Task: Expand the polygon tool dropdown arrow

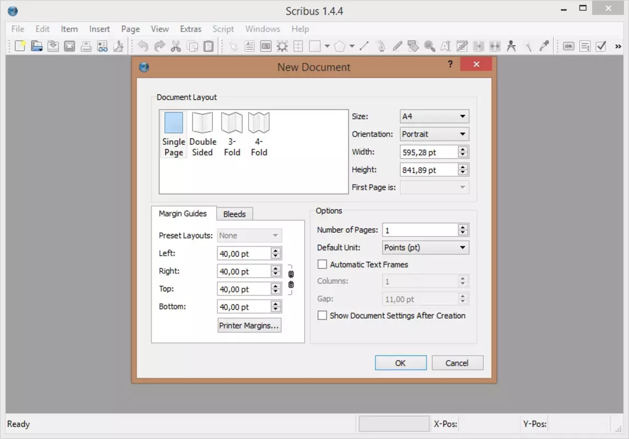Action: click(352, 46)
